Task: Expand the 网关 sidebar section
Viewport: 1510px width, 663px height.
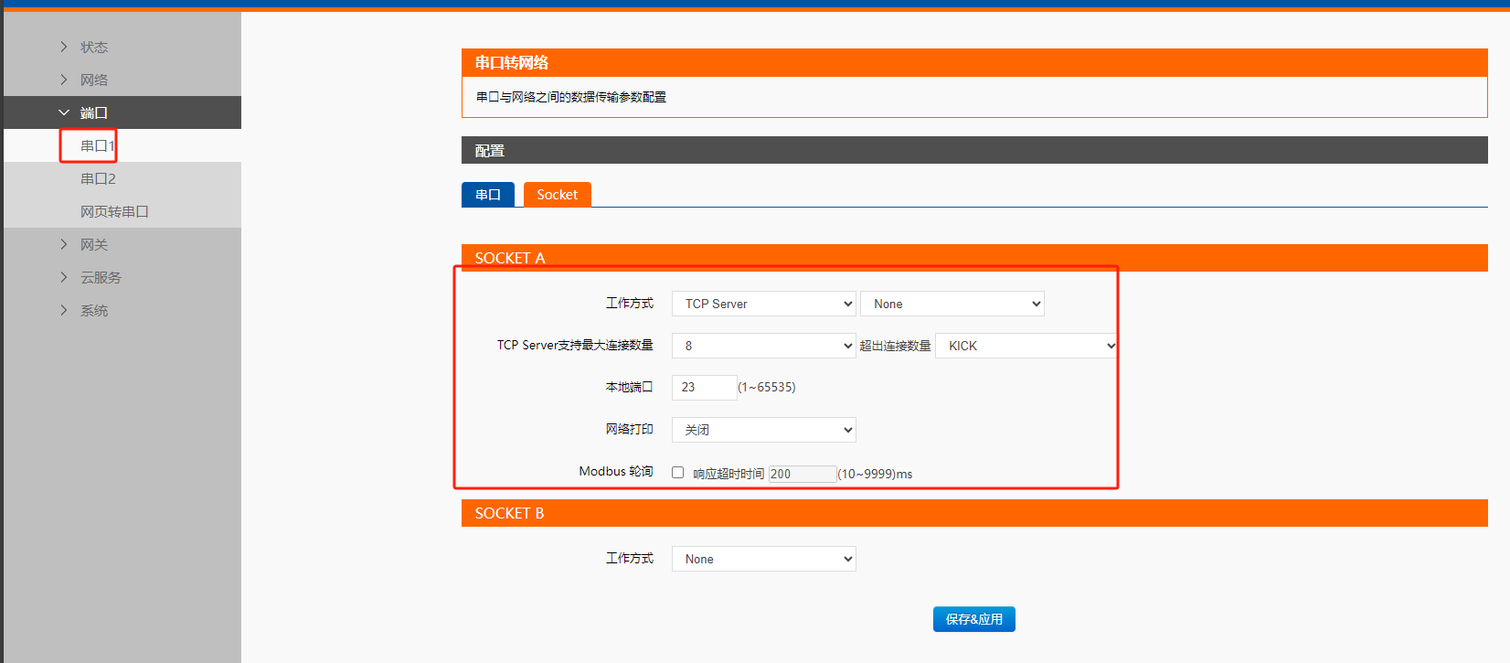Action: (x=93, y=244)
